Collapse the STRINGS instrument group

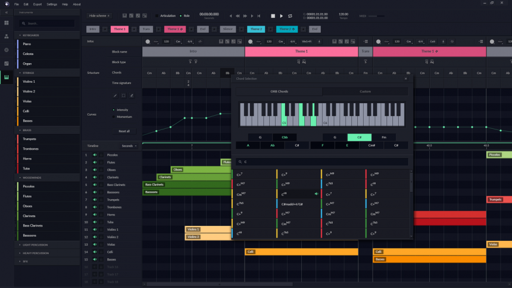pyautogui.click(x=20, y=73)
